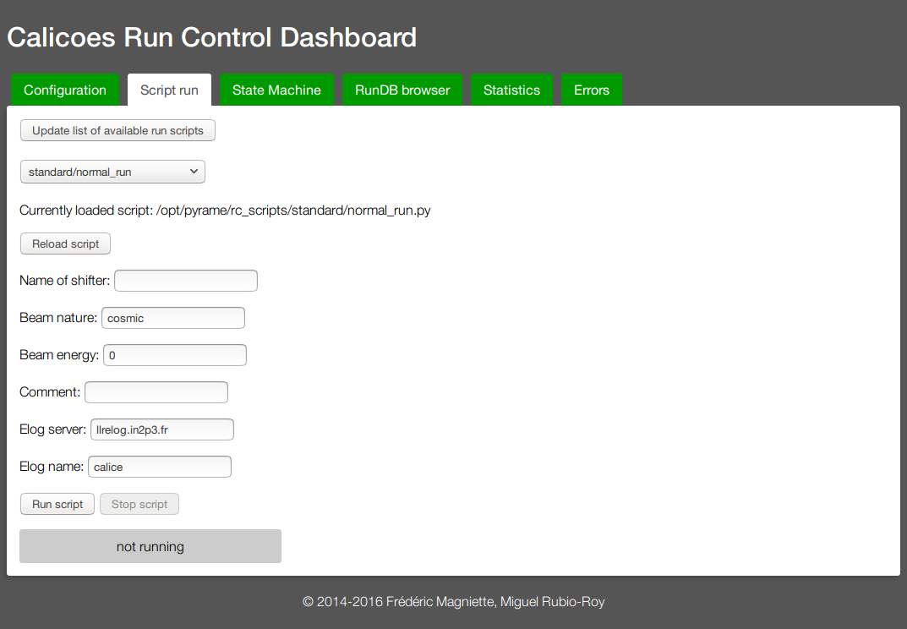Click the 'Comment:' label

click(x=50, y=391)
